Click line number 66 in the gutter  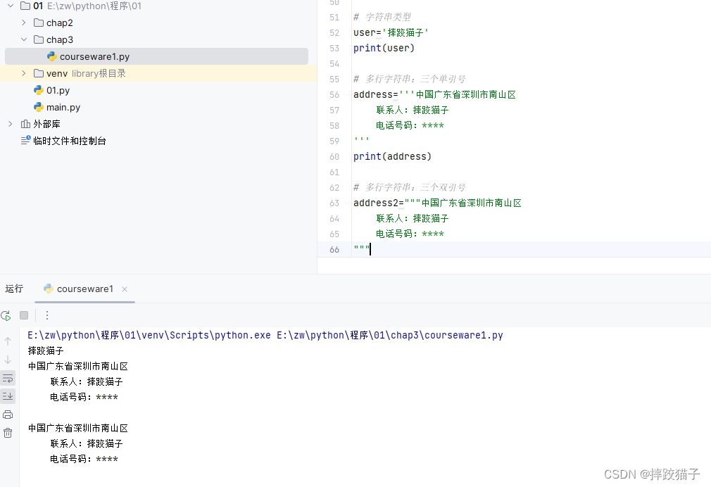334,249
